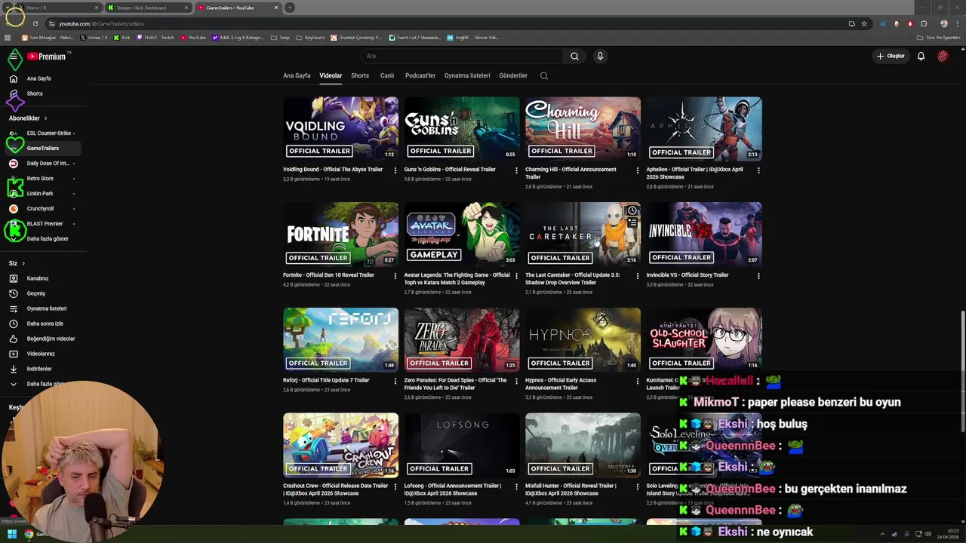Image resolution: width=966 pixels, height=543 pixels.
Task: Open the KeyGivers bookmarks folder
Action: 310,37
